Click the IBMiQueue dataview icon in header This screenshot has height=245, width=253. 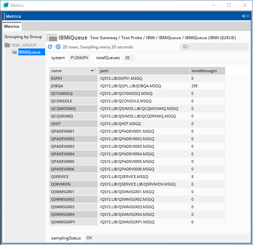52,38
